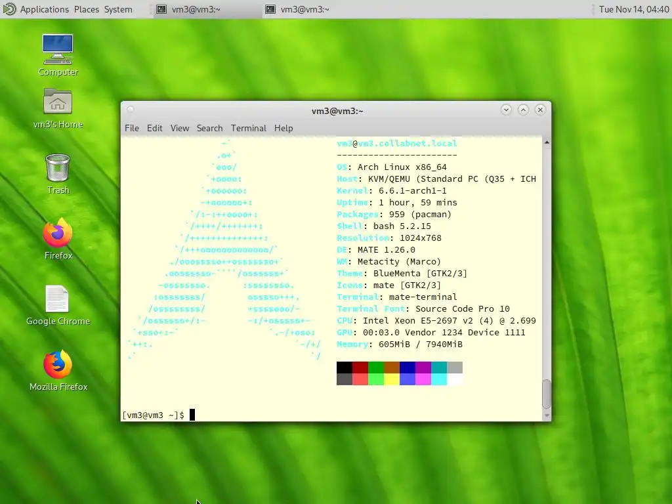Click the Host 'KVM/QEMU' text line

click(436, 179)
